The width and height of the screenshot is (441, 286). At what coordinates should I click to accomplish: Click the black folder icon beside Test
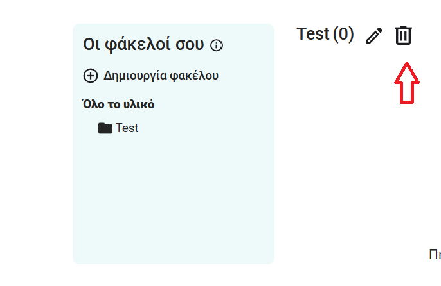[105, 128]
